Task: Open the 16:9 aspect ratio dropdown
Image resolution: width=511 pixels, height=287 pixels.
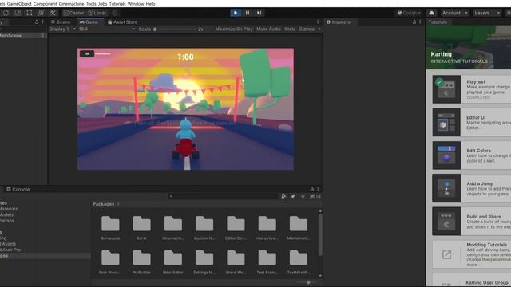Action: click(106, 29)
